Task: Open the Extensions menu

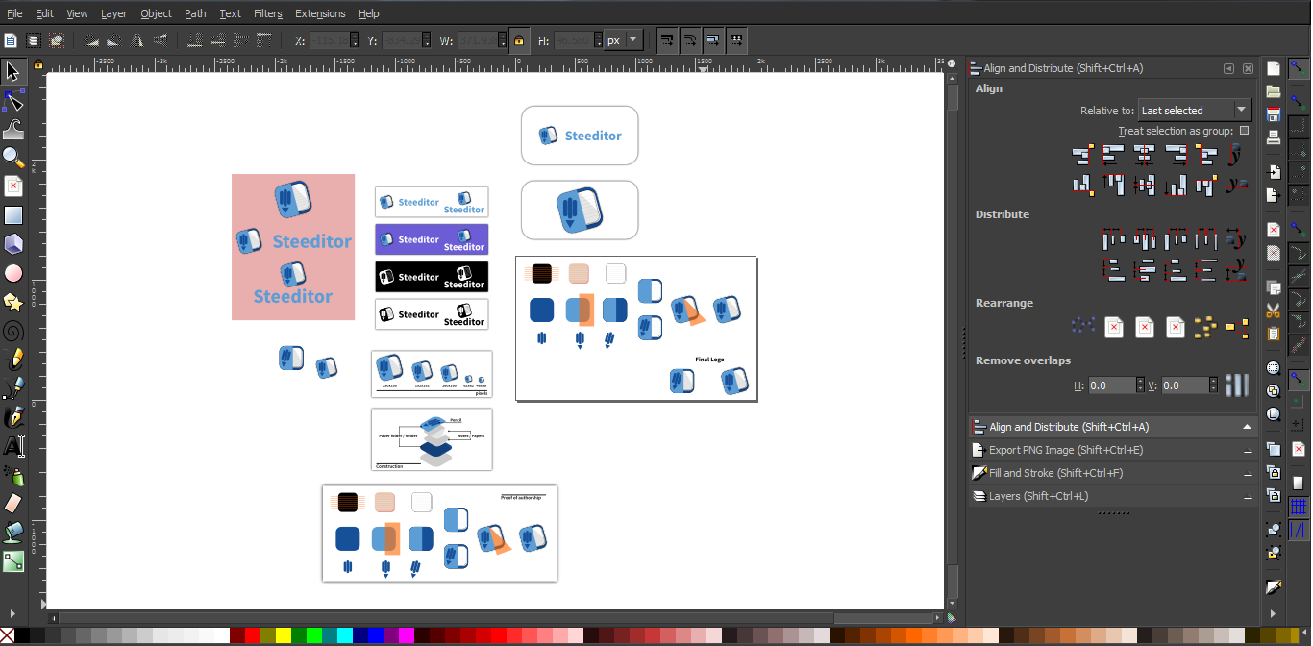Action: pyautogui.click(x=320, y=13)
